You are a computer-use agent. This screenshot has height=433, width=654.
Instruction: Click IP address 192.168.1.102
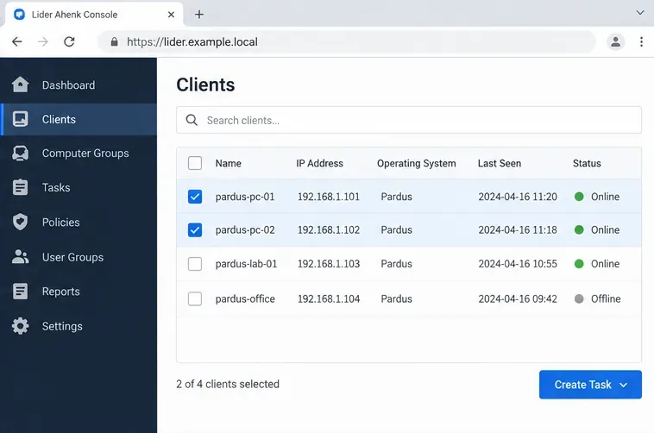tap(328, 229)
